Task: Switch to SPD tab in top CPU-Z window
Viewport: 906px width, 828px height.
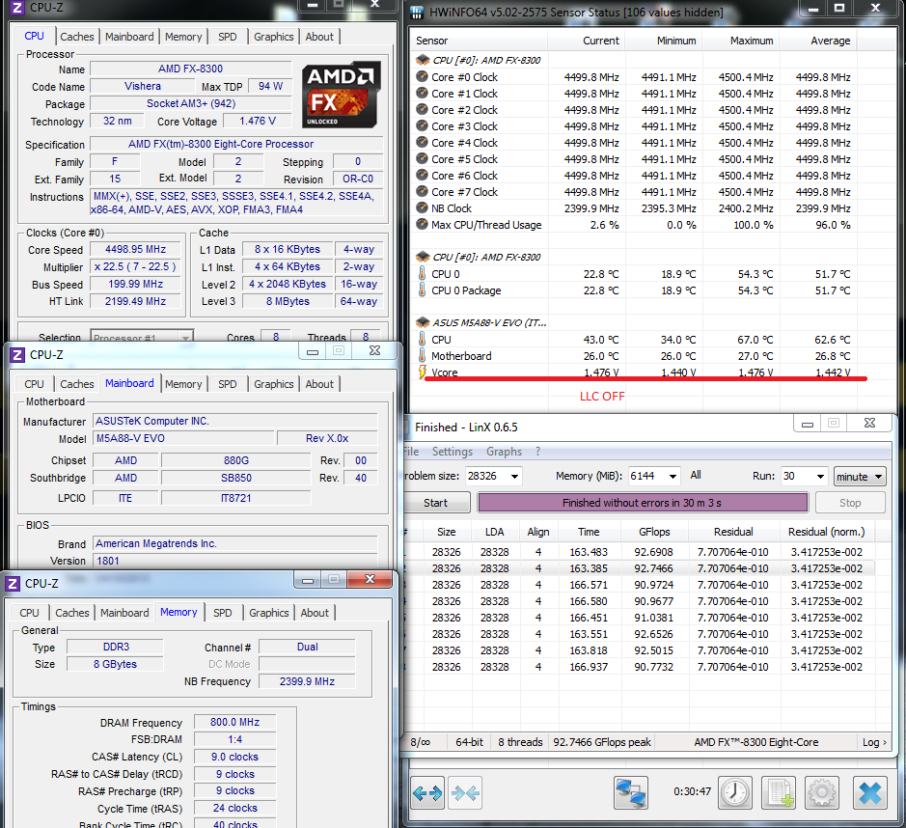Action: 227,37
